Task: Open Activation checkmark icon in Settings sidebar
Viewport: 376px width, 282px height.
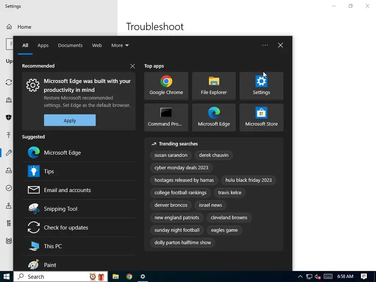Action: tap(9, 188)
